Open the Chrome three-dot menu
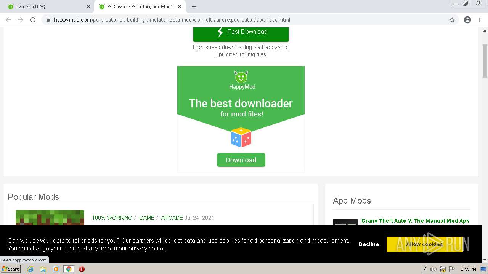The width and height of the screenshot is (488, 274). [480, 20]
